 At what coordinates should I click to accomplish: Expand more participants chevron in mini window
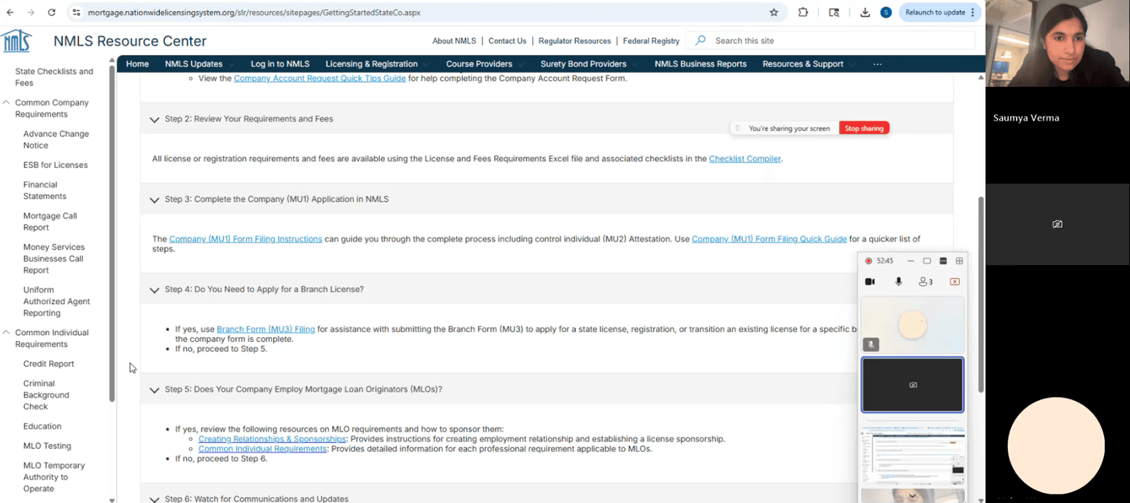click(913, 496)
